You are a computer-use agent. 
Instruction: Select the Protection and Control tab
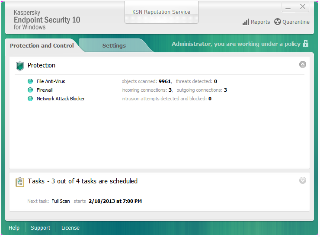42,45
